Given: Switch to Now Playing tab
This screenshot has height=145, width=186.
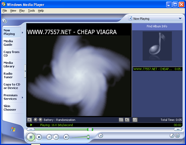Looking at the screenshot, I should point(12,32).
